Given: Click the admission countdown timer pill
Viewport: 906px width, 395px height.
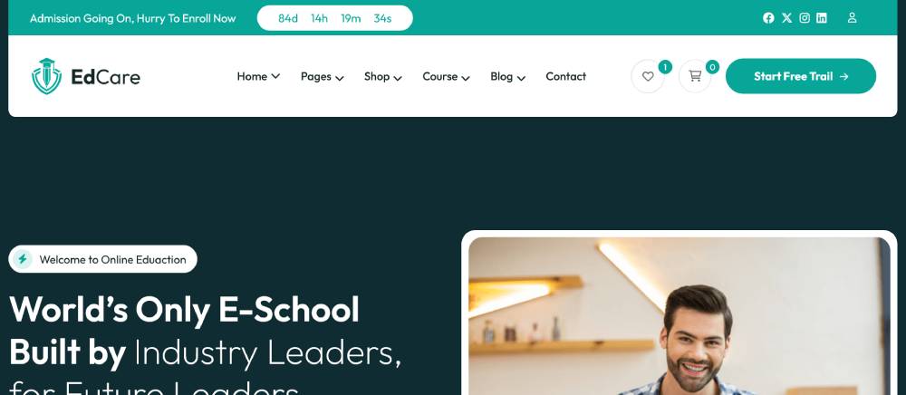Looking at the screenshot, I should (334, 18).
